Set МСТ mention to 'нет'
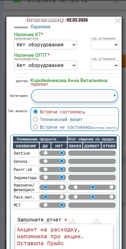Viewport: 126px width, 249px height. [61, 205]
